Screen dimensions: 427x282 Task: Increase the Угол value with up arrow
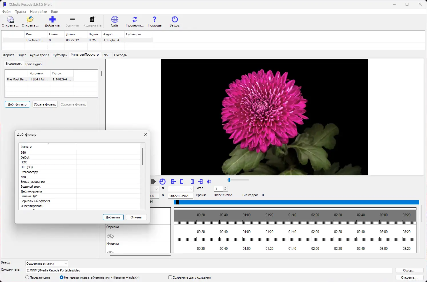click(225, 187)
